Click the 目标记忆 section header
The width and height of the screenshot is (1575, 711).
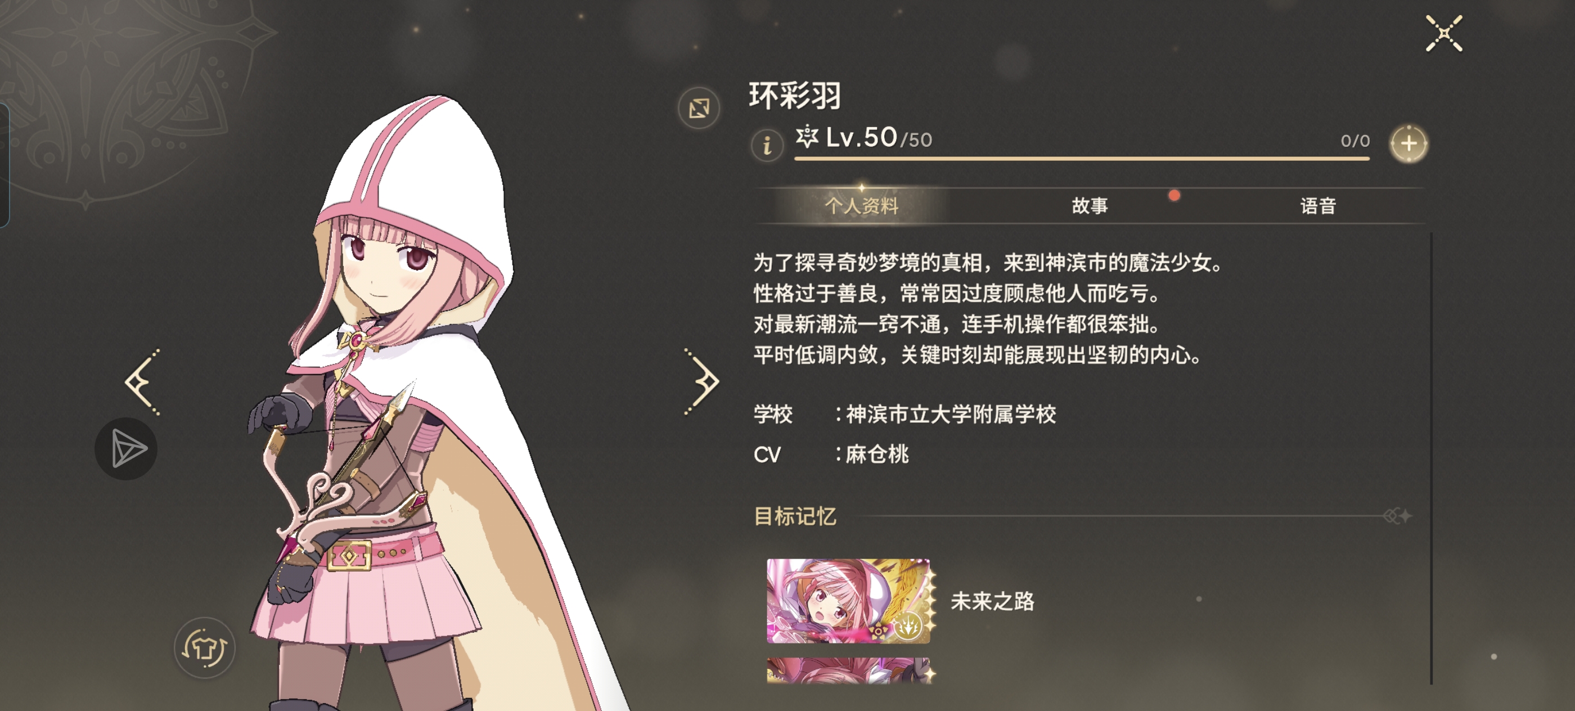(795, 516)
